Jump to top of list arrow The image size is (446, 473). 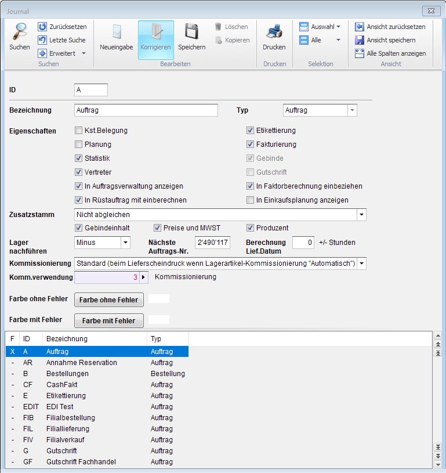[x=438, y=353]
